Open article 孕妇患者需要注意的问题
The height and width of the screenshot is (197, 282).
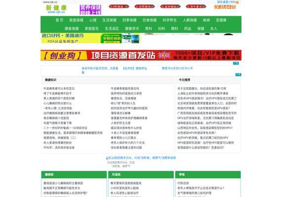click(126, 148)
